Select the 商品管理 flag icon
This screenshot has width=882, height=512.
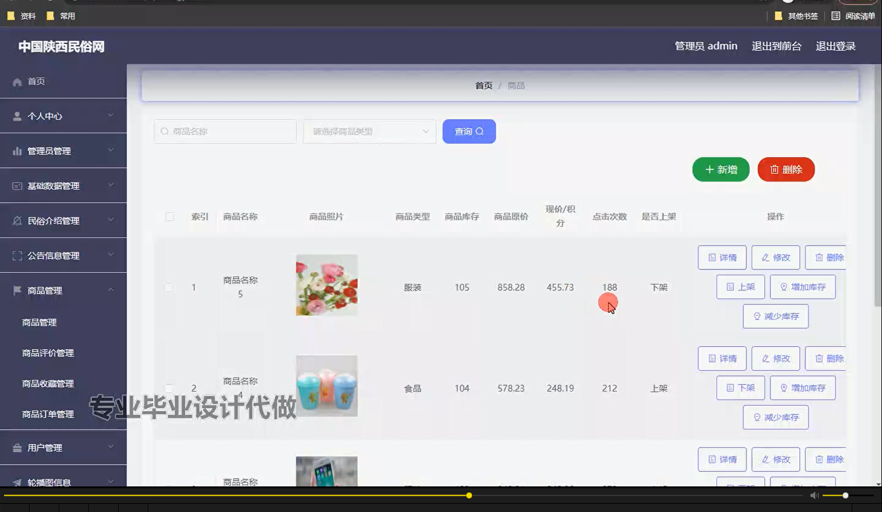tap(17, 290)
